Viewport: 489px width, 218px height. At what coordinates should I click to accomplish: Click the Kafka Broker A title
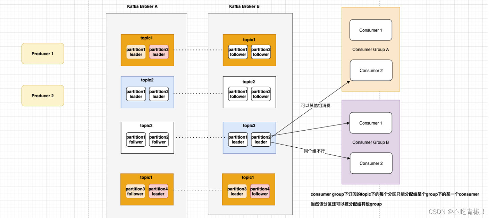tap(142, 6)
